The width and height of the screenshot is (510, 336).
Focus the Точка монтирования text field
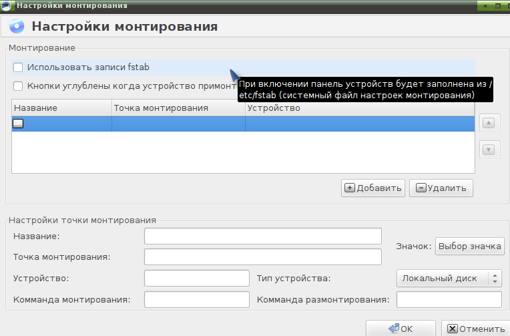click(263, 257)
